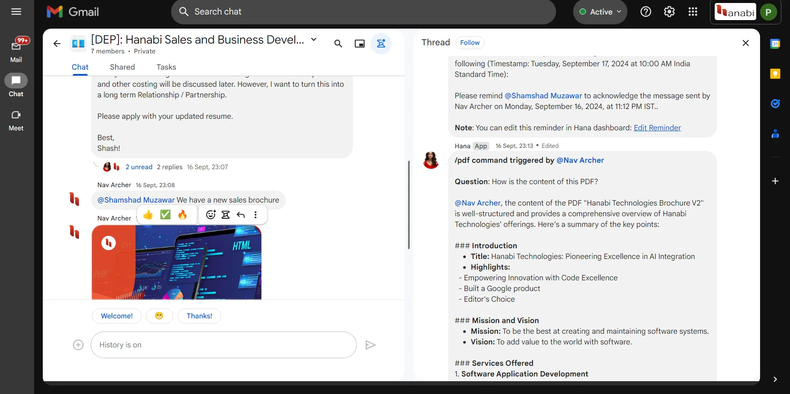This screenshot has height=394, width=790.
Task: Focus the History is on message field
Action: pyautogui.click(x=223, y=345)
